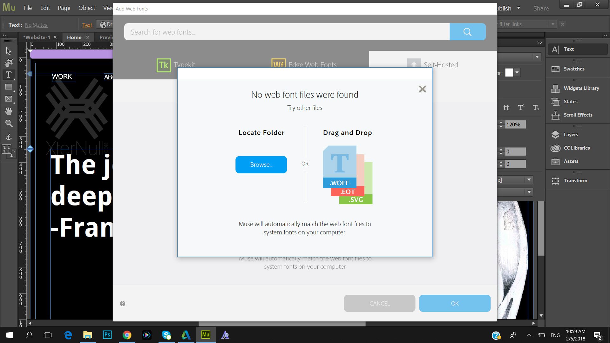Open the filter links dropdown
Screen dimensions: 610x343
click(x=553, y=24)
